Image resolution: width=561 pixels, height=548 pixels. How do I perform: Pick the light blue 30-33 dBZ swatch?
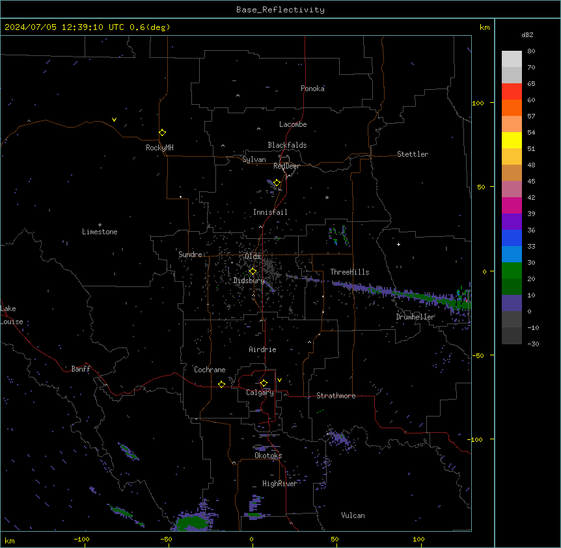pos(512,254)
